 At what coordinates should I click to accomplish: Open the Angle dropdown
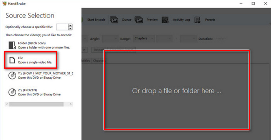tap(110, 39)
